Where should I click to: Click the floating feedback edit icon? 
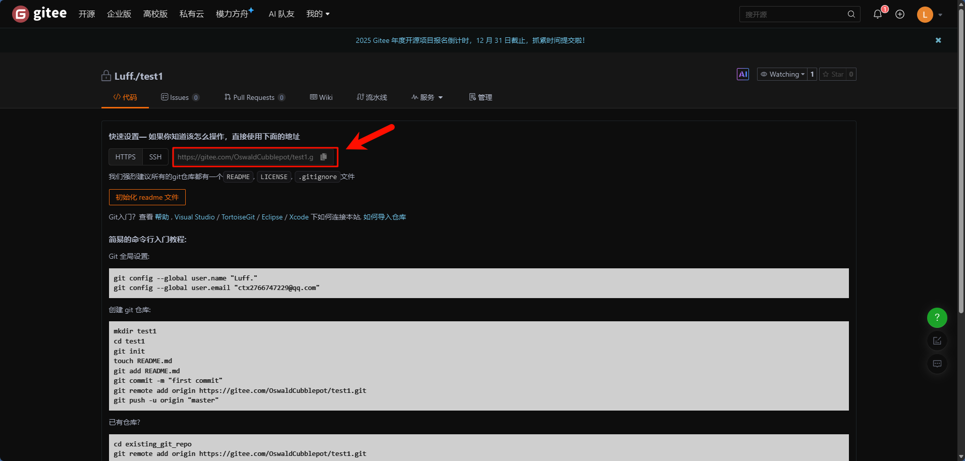pyautogui.click(x=937, y=340)
